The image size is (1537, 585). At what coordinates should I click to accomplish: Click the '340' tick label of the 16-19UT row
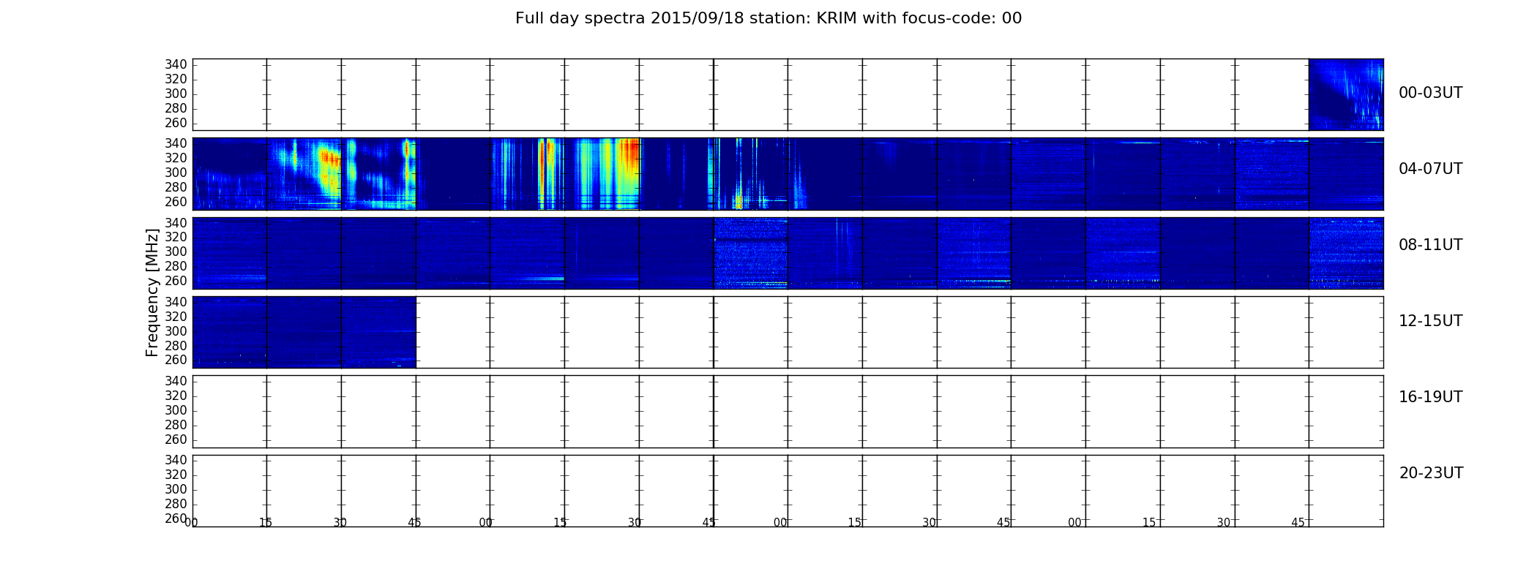(x=176, y=381)
